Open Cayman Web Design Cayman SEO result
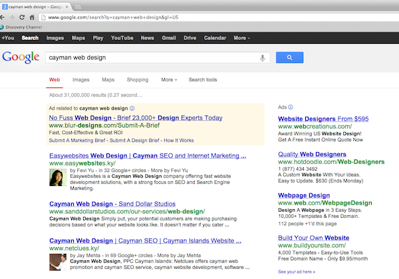This screenshot has width=399, height=279. click(x=145, y=240)
